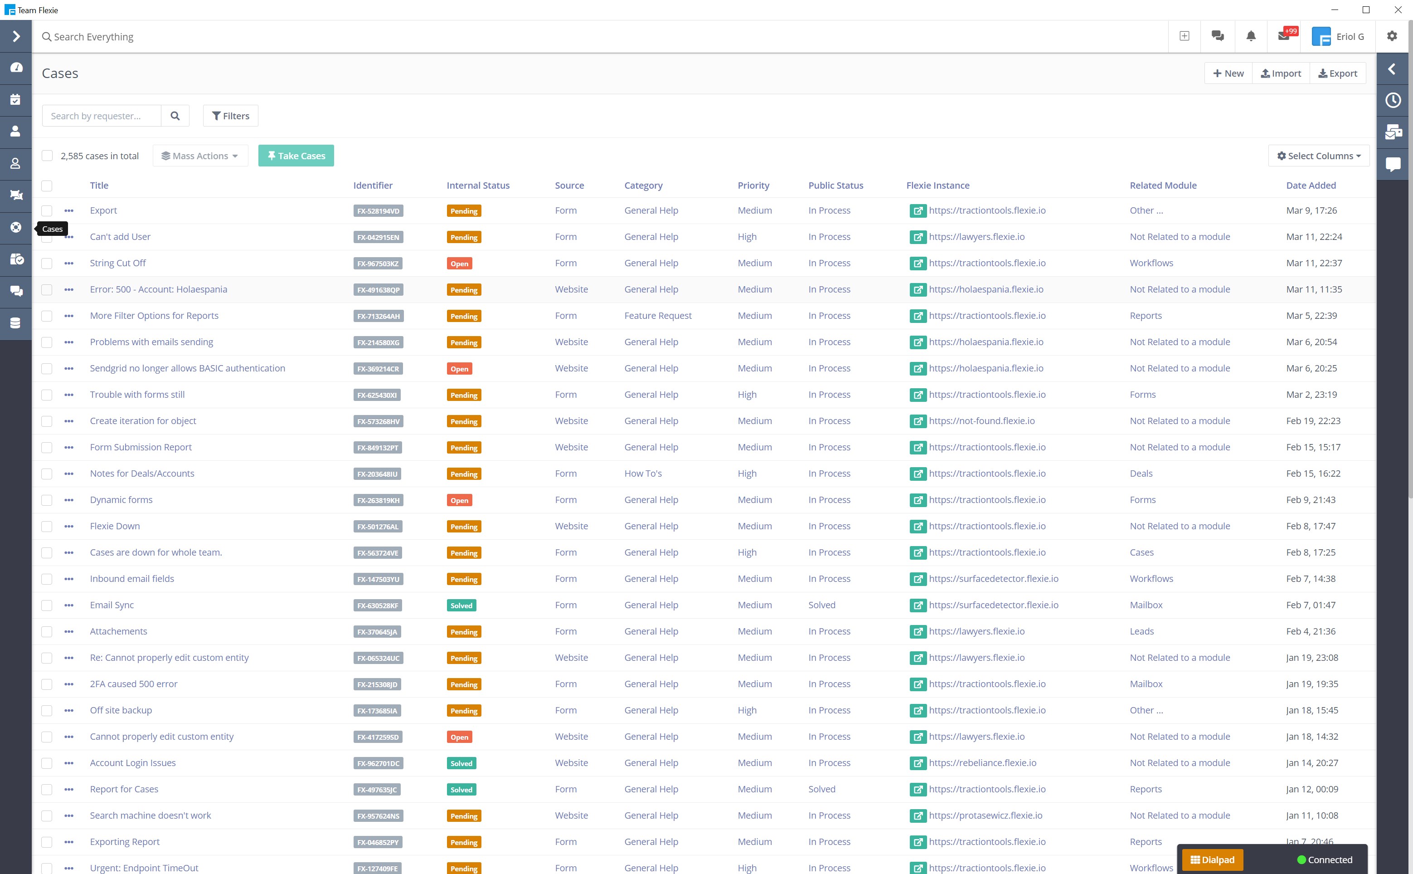Viewport: 1413px width, 874px height.
Task: Click the Take Cases button
Action: click(x=296, y=156)
